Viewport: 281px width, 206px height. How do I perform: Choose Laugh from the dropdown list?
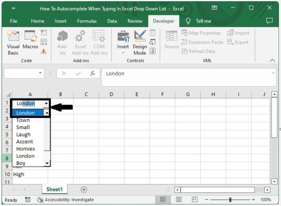coord(28,134)
